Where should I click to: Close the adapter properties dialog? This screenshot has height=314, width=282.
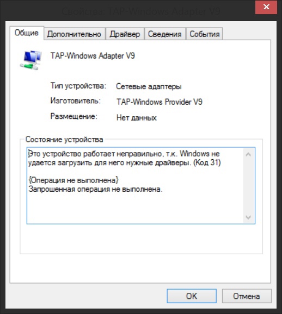[x=266, y=7]
